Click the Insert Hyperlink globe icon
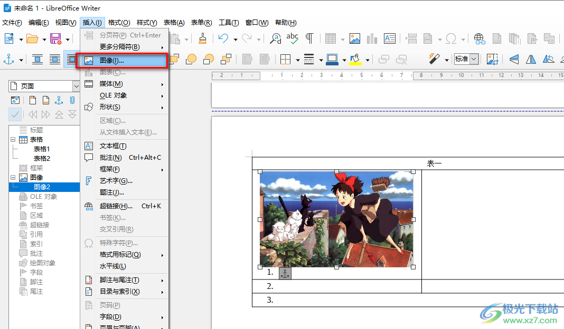This screenshot has width=564, height=329. (479, 38)
